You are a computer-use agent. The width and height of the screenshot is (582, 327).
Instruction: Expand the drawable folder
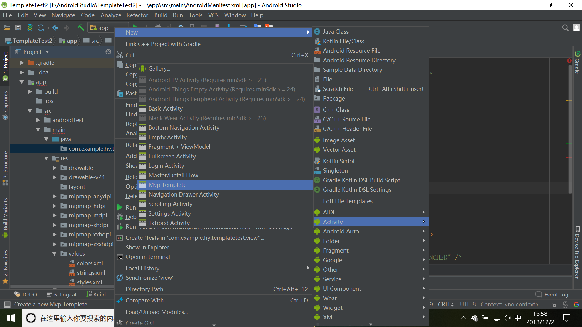click(x=54, y=168)
